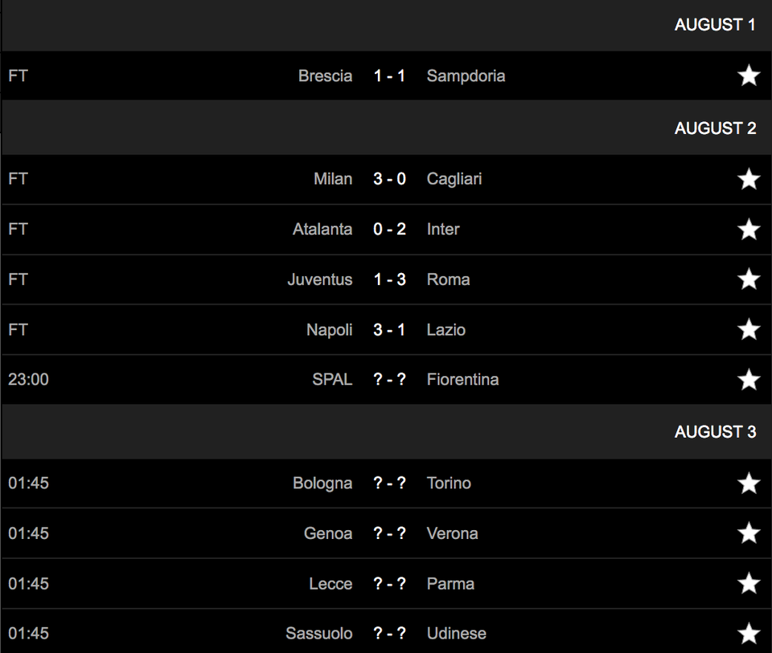Favorite the Milan vs Cagliari match
Viewport: 772px width, 653px height.
click(x=749, y=179)
